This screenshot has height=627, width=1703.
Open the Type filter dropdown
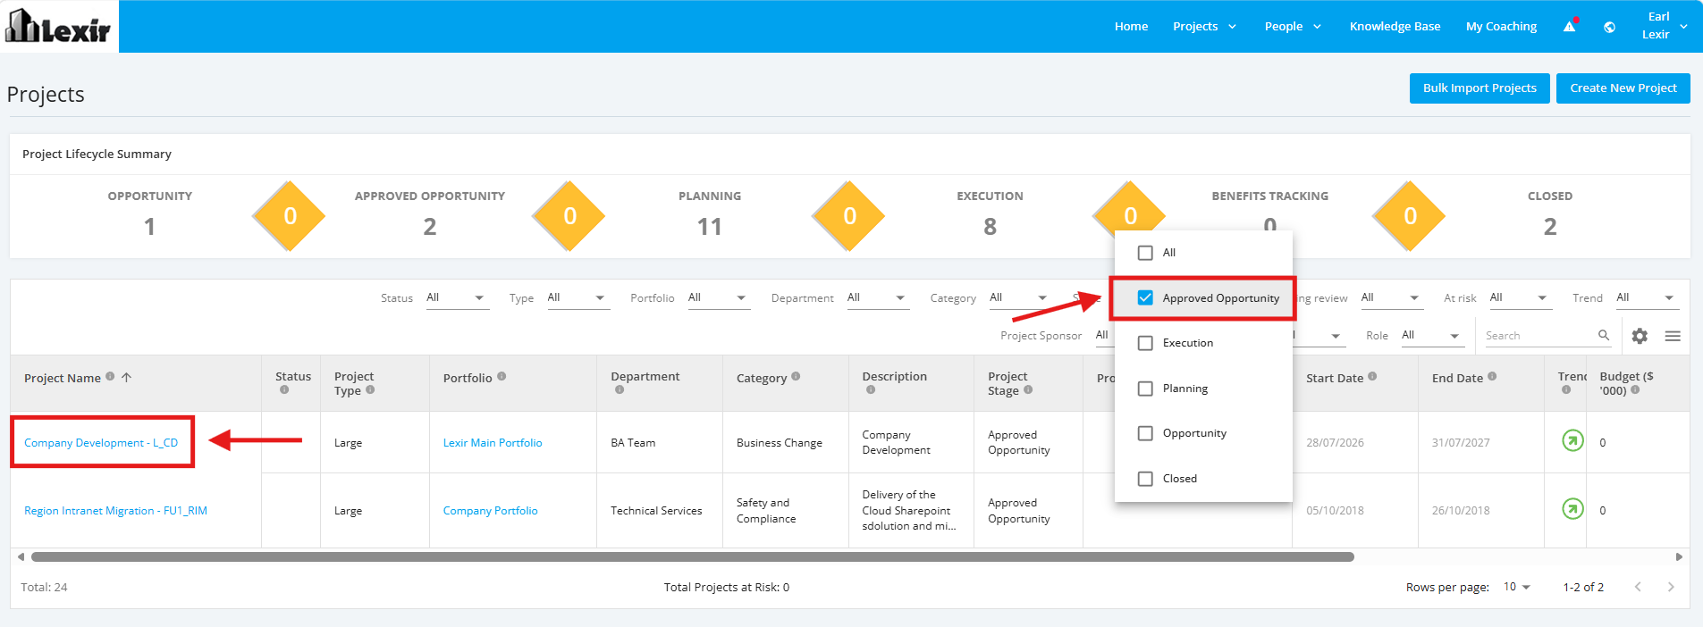pos(577,297)
